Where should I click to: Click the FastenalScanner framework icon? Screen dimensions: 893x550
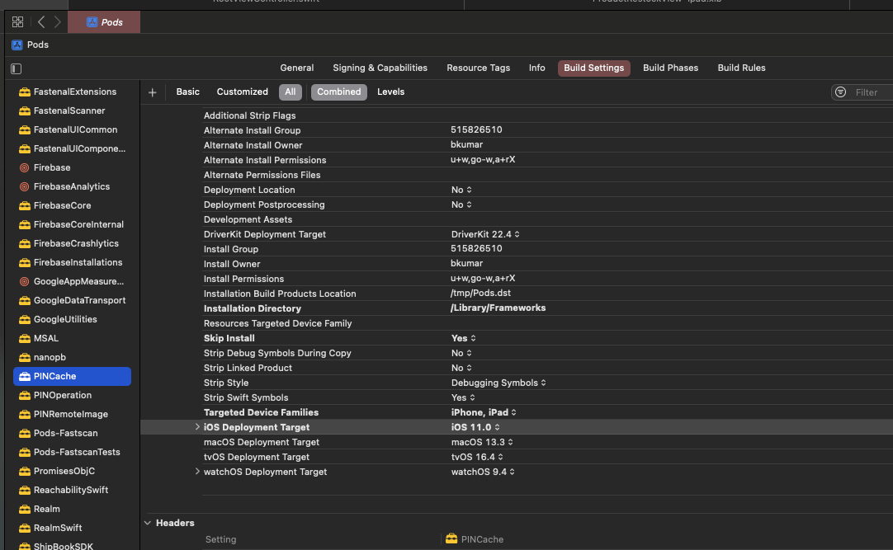(25, 111)
